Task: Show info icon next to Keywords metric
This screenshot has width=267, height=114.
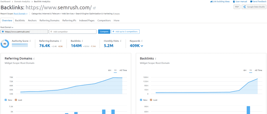Action: (142, 41)
